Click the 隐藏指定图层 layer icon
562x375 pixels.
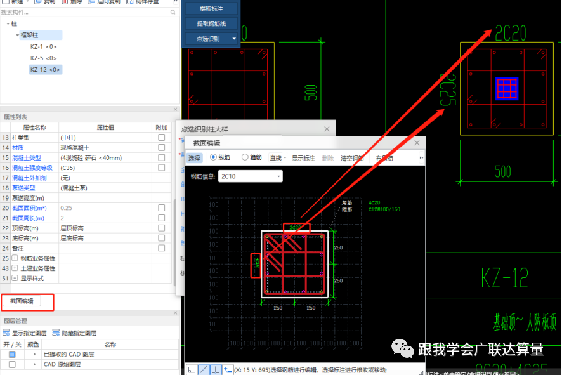tap(56, 332)
